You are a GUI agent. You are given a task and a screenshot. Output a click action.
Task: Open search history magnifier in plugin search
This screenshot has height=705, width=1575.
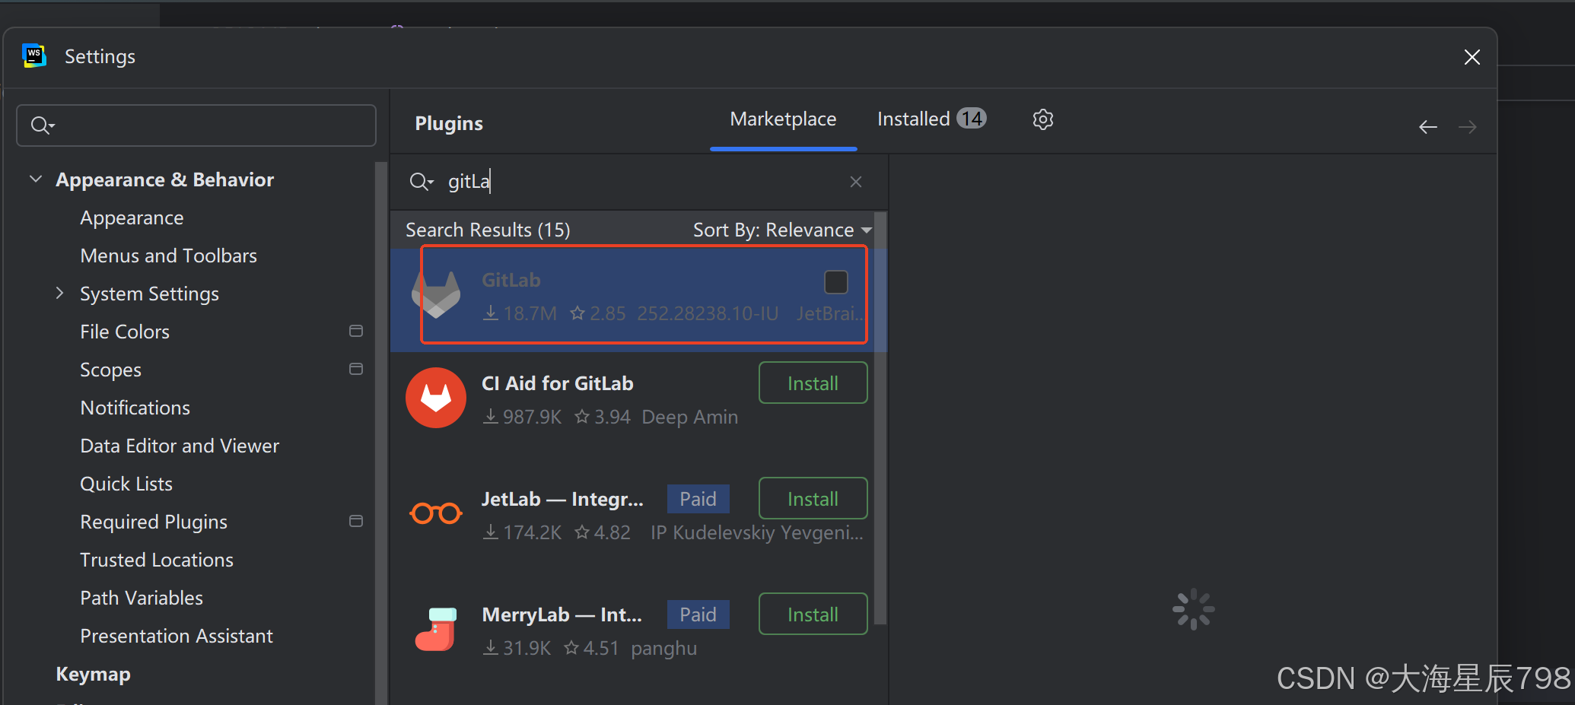tap(421, 182)
